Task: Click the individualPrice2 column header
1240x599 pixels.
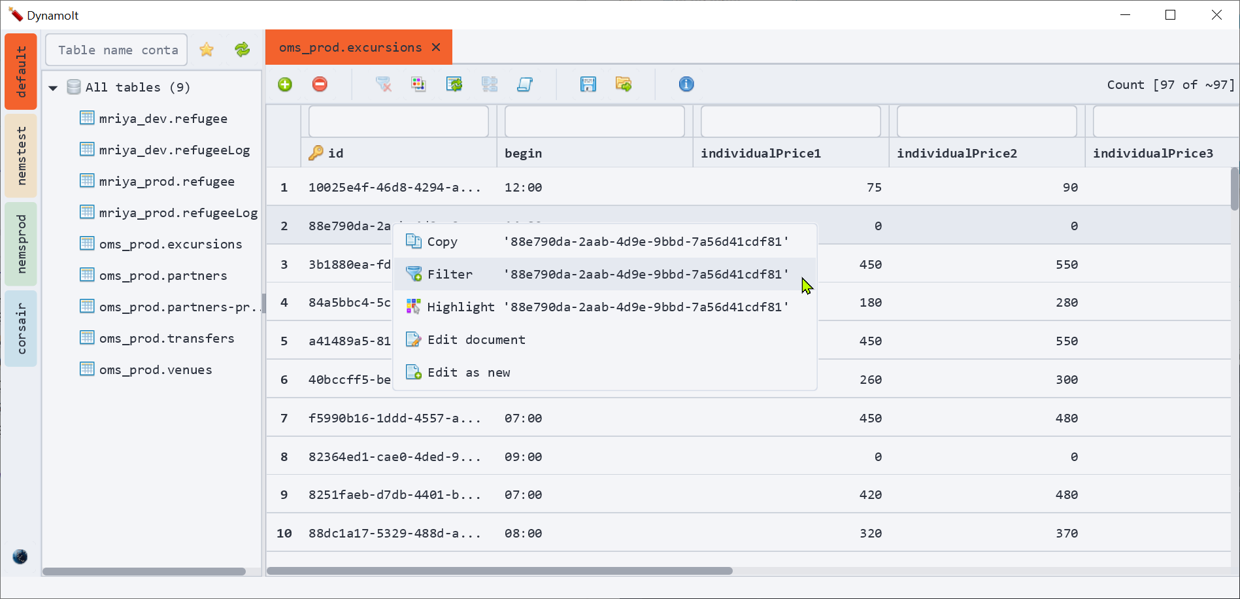Action: click(x=987, y=153)
